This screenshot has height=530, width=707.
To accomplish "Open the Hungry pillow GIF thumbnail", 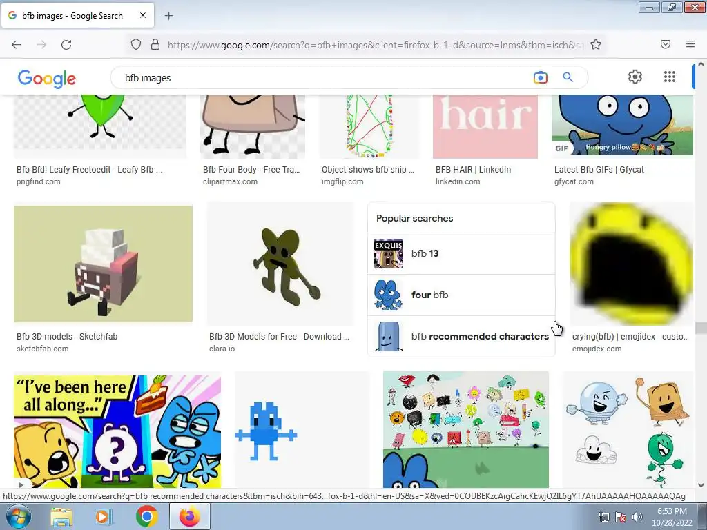I will click(622, 125).
